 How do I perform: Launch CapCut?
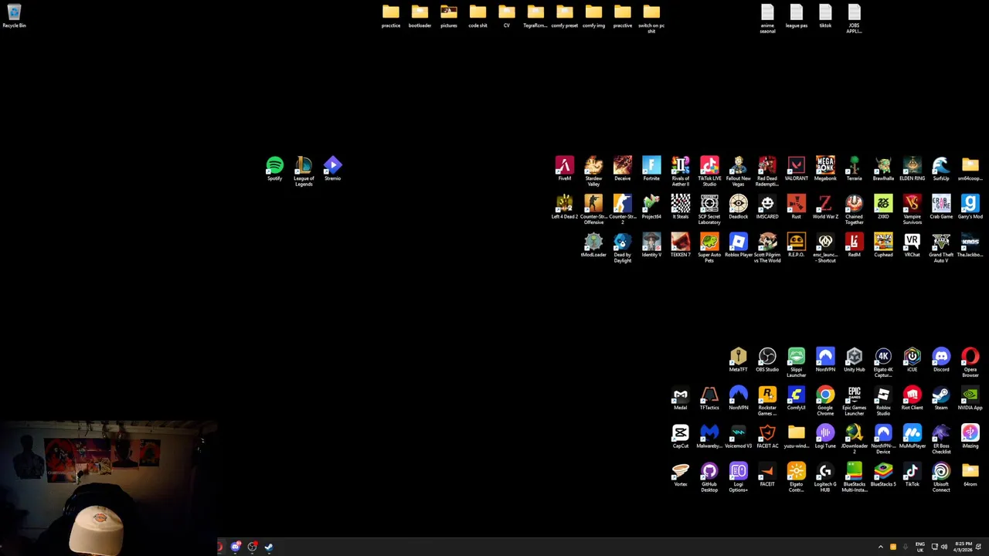(x=680, y=436)
